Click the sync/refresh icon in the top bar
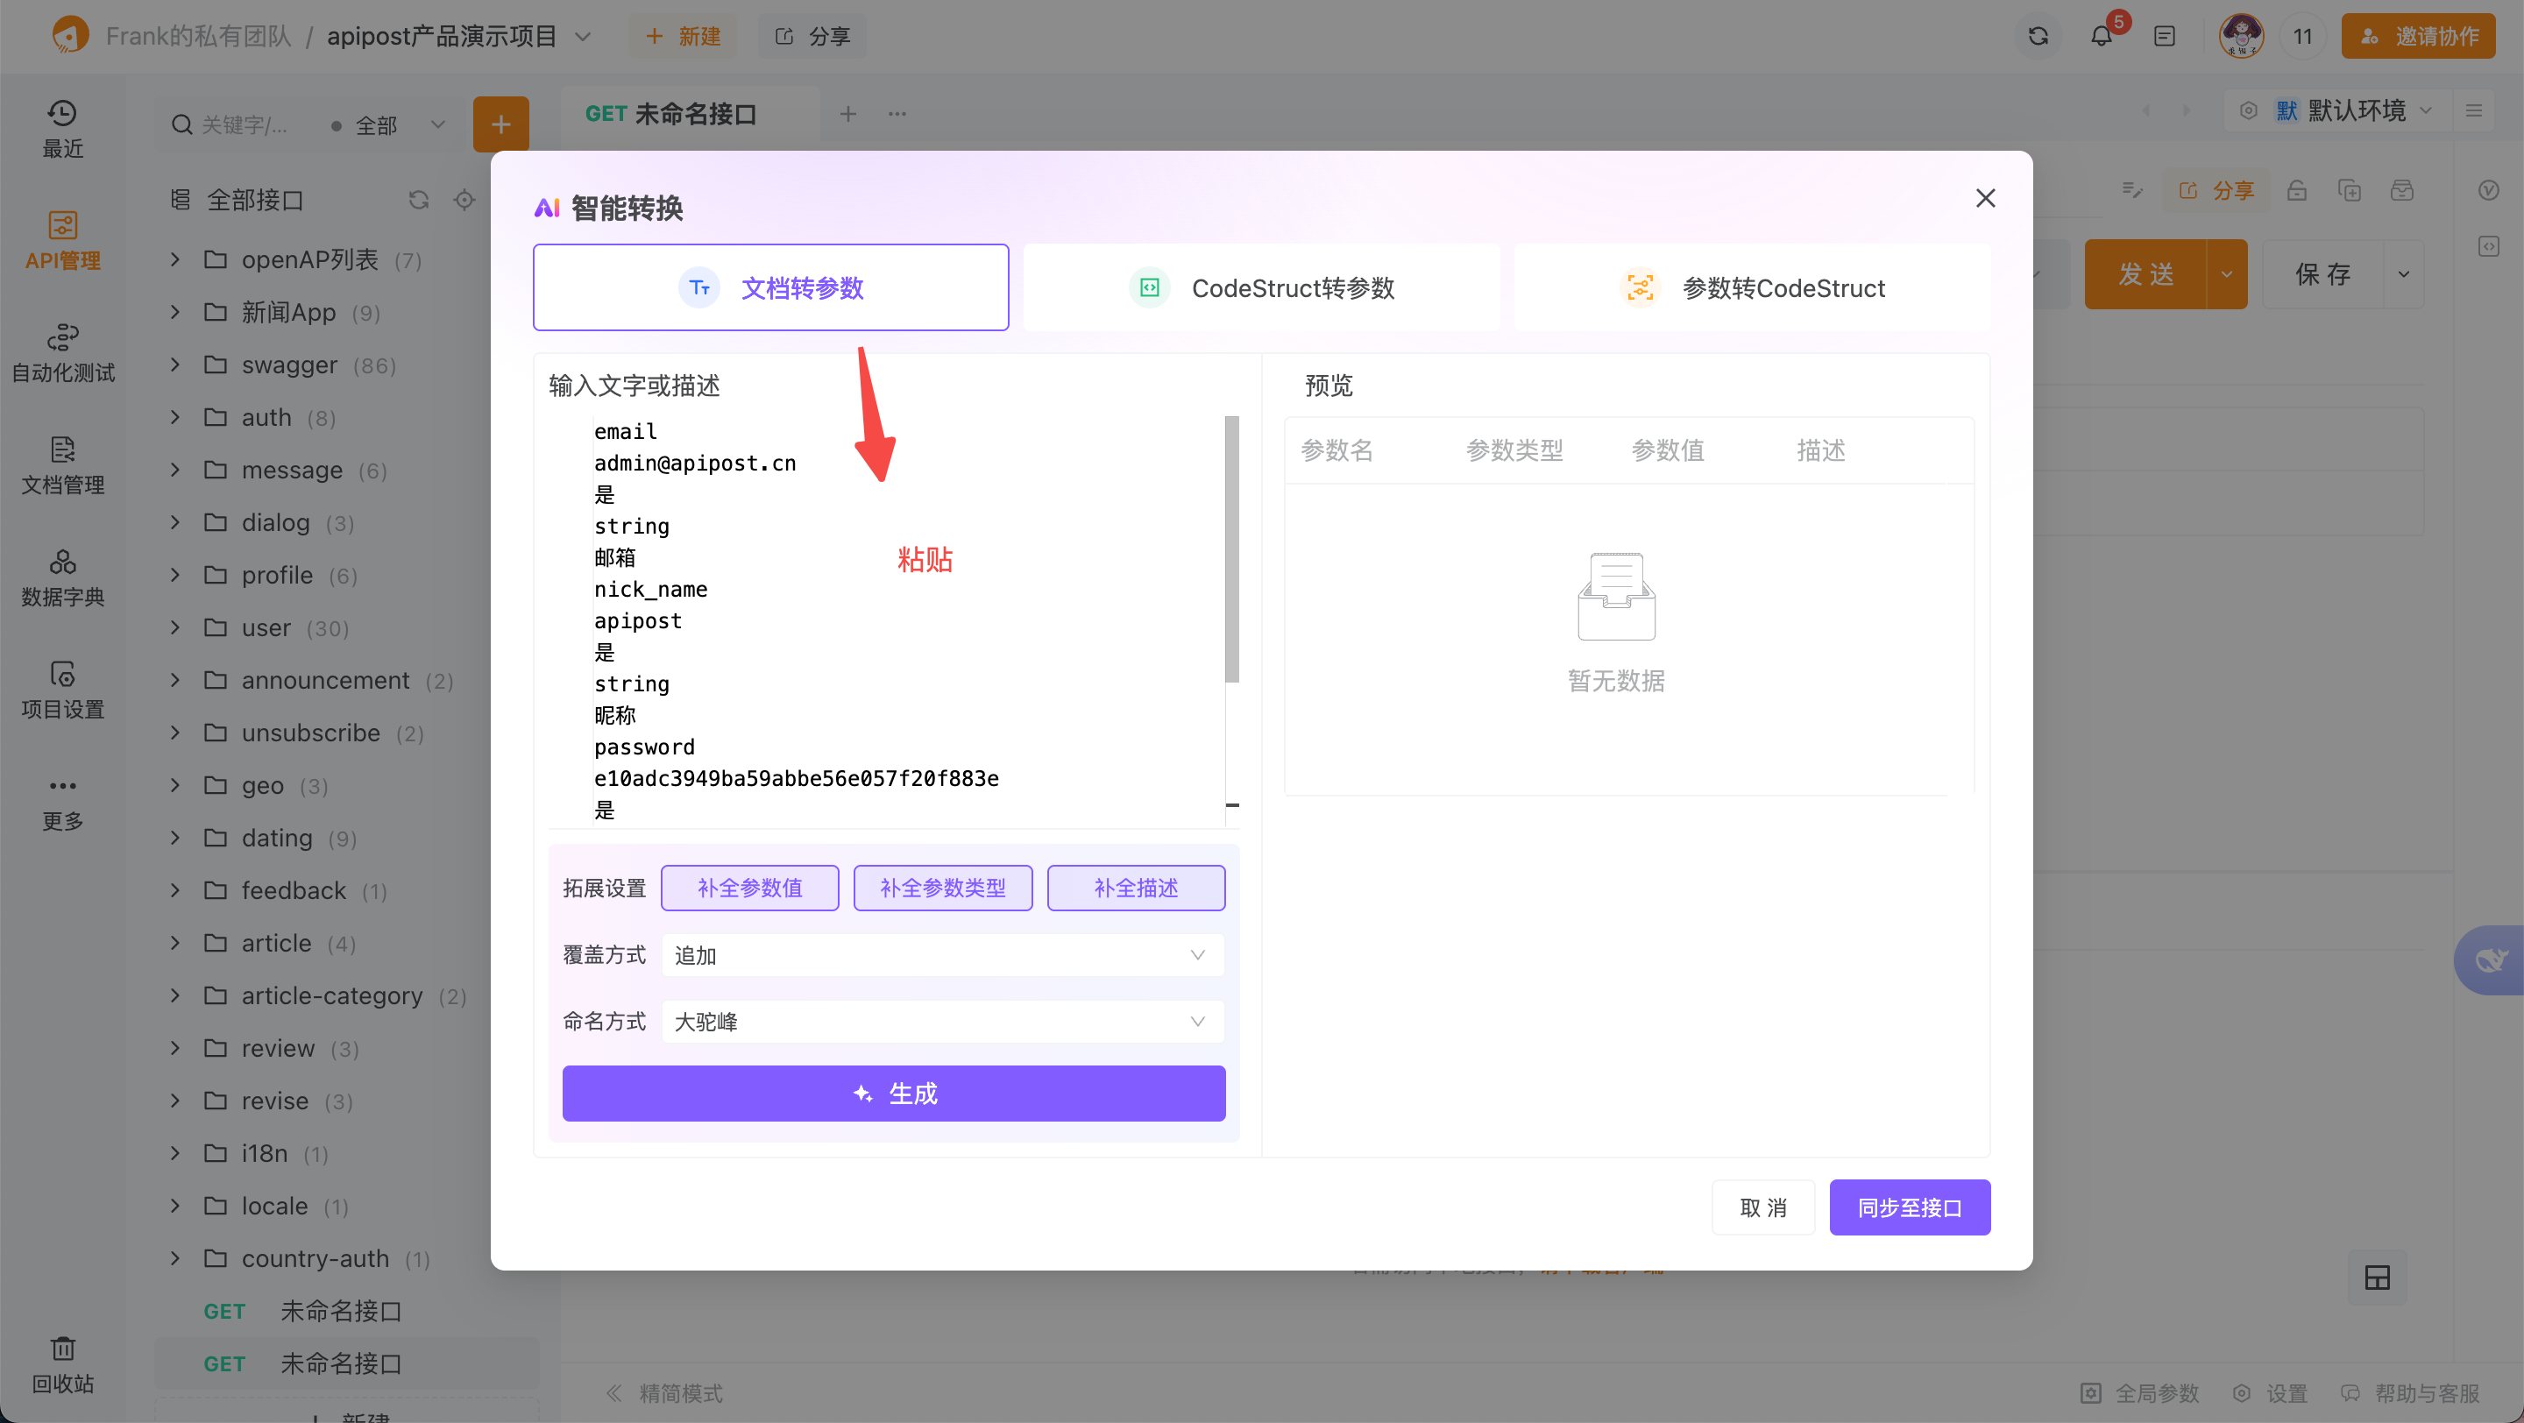 pyautogui.click(x=2038, y=35)
